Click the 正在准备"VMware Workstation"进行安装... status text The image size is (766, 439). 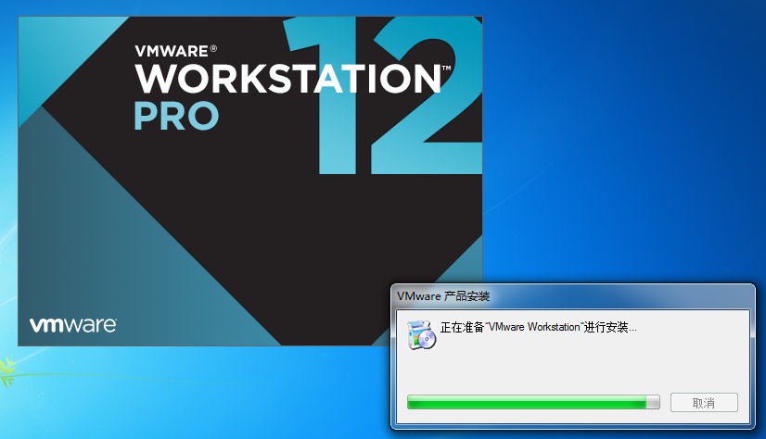point(539,327)
